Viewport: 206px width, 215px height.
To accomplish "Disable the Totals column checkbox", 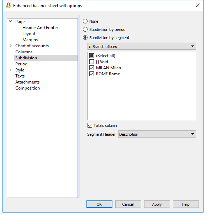I will pyautogui.click(x=90, y=125).
